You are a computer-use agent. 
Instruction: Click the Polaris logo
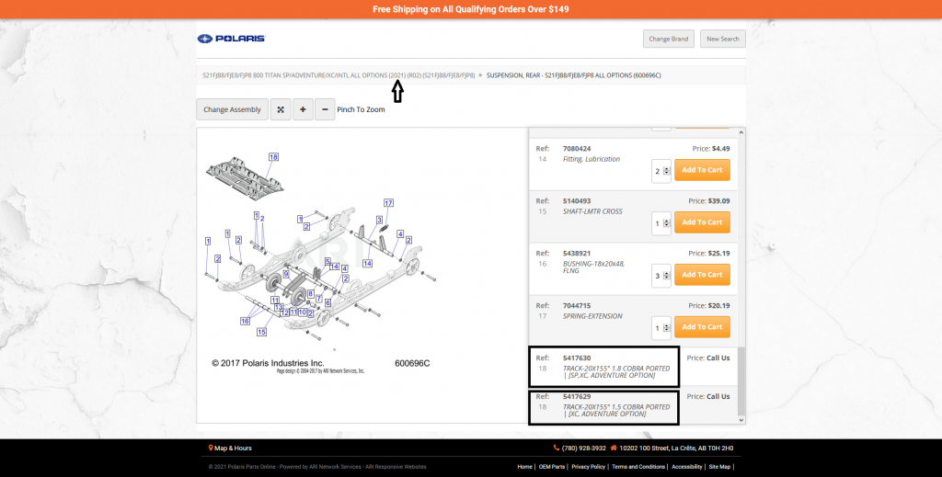(x=231, y=39)
